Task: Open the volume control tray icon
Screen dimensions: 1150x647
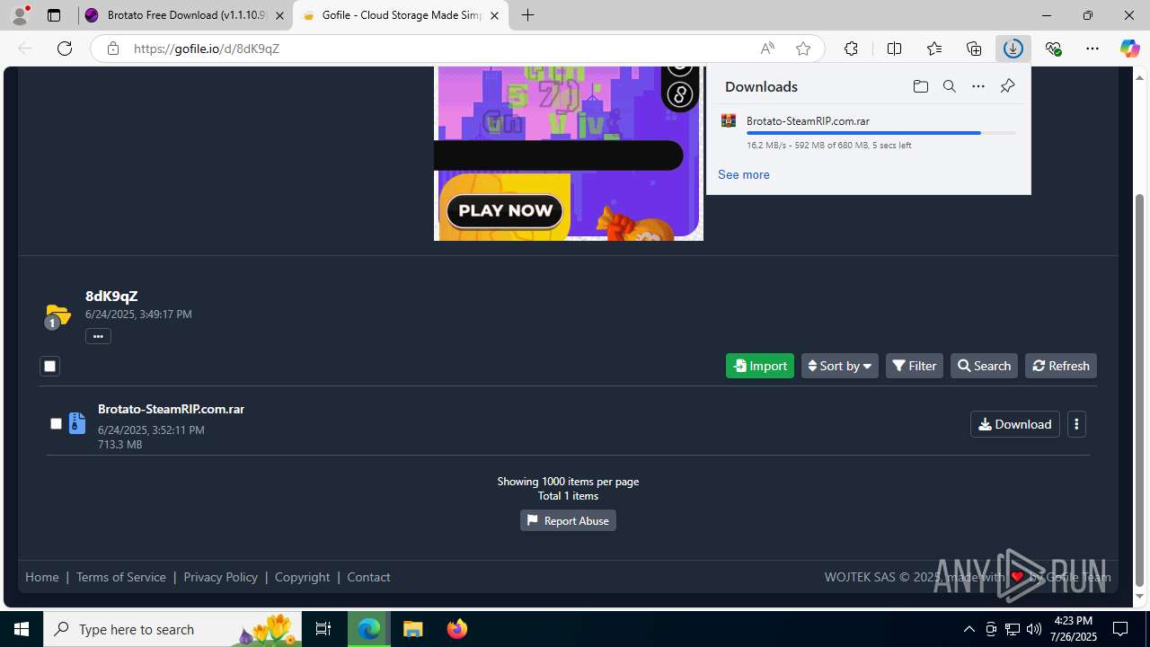Action: (x=1034, y=629)
